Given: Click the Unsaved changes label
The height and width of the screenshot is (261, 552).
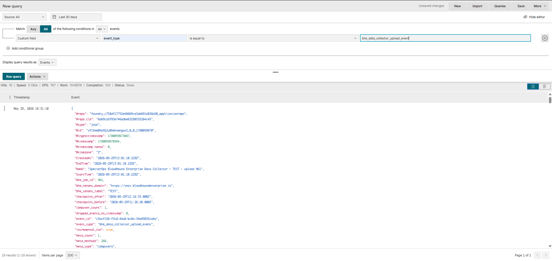Looking at the screenshot, I should (x=431, y=6).
